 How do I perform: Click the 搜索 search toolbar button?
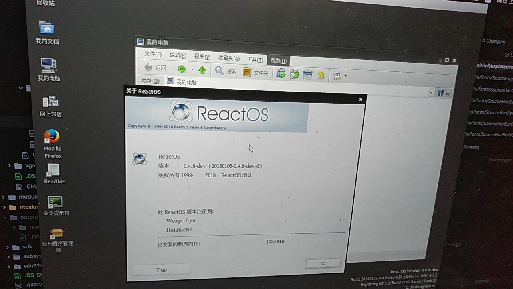point(226,71)
